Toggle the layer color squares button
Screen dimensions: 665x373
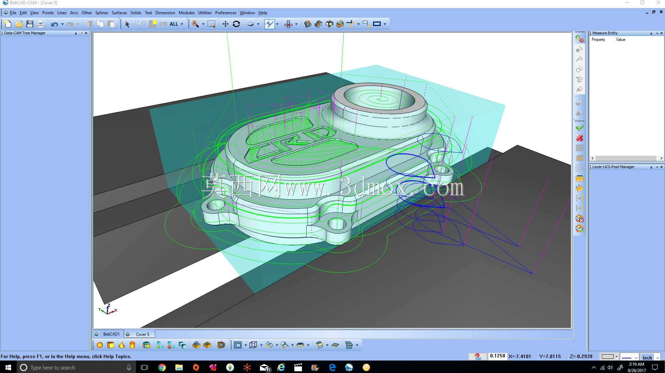pyautogui.click(x=152, y=24)
